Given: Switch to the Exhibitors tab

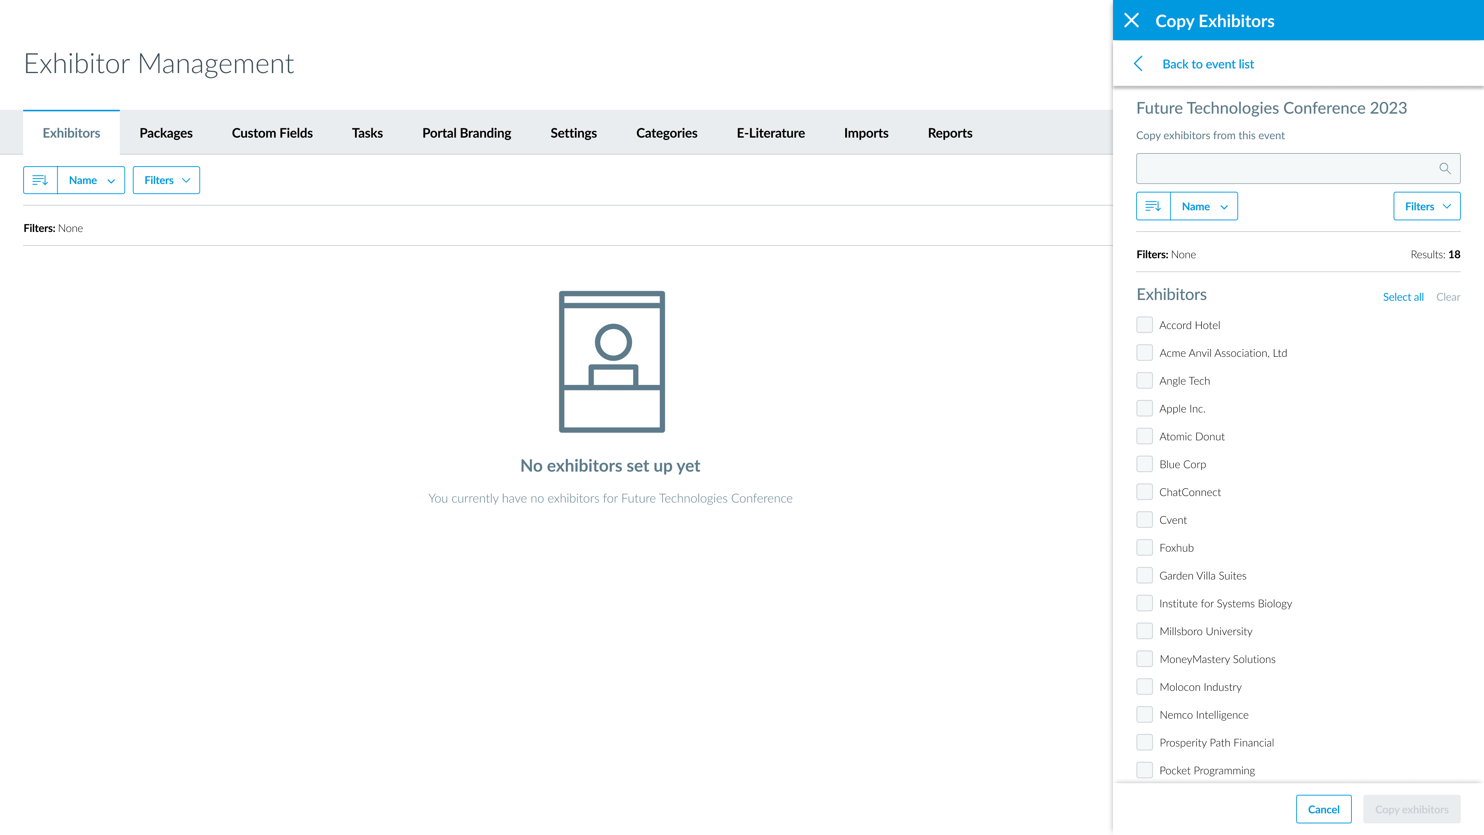Looking at the screenshot, I should 71,133.
